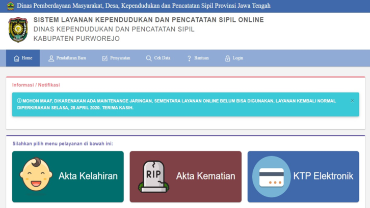
Task: Click the person icon beside Pendaftaran Baru
Action: (51, 58)
